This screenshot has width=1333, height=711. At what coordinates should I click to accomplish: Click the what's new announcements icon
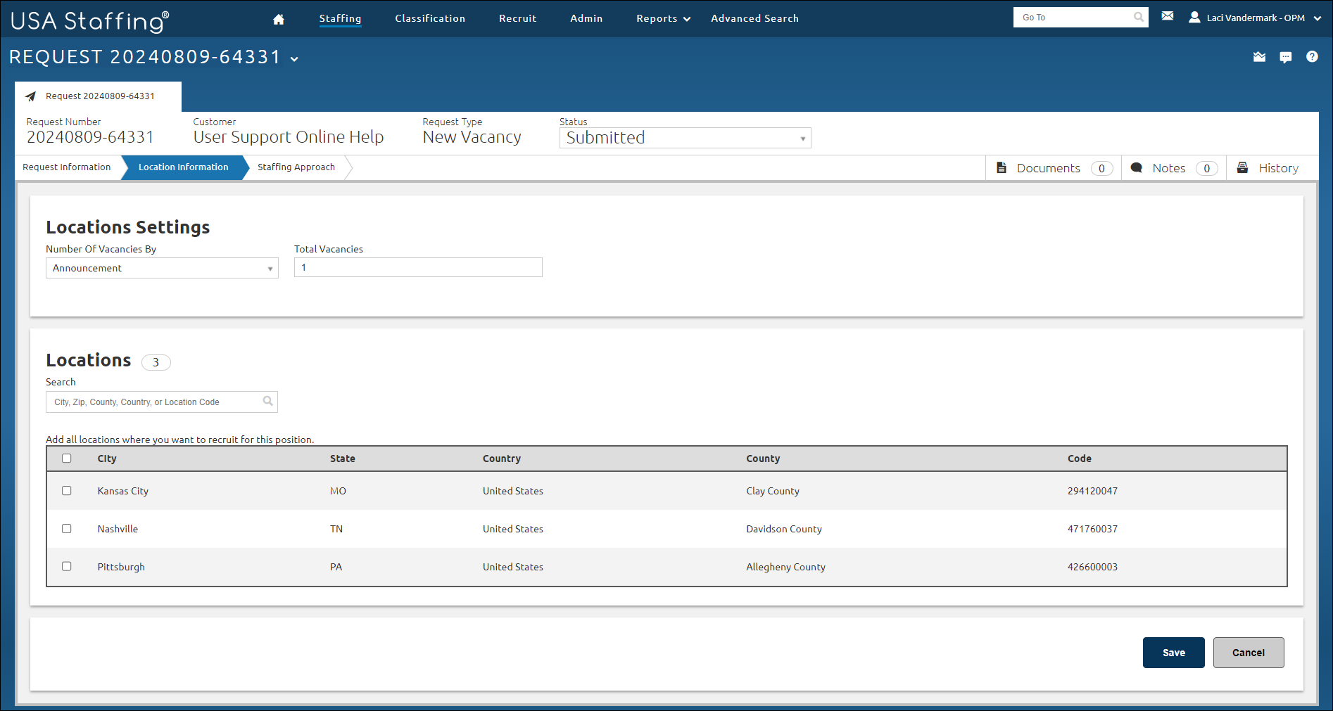(1259, 58)
